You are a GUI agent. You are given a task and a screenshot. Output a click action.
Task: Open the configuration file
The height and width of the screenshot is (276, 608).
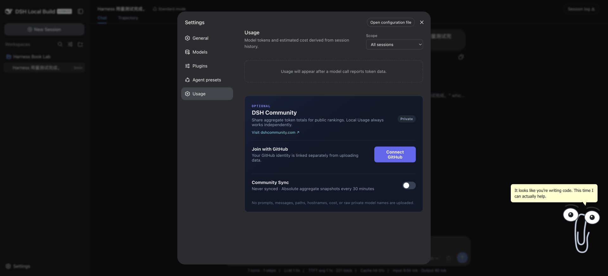(391, 22)
